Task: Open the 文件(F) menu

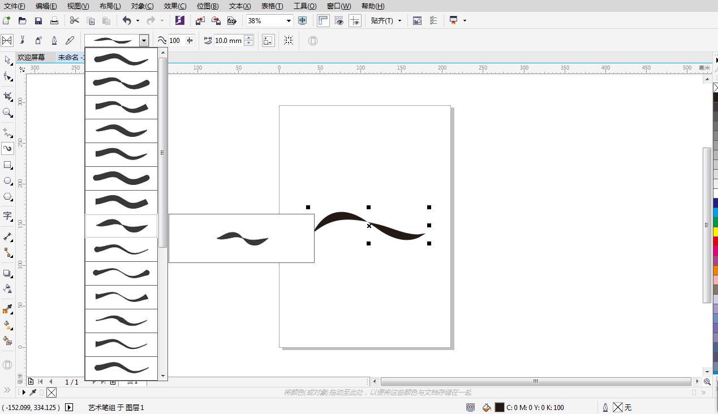Action: pos(14,6)
